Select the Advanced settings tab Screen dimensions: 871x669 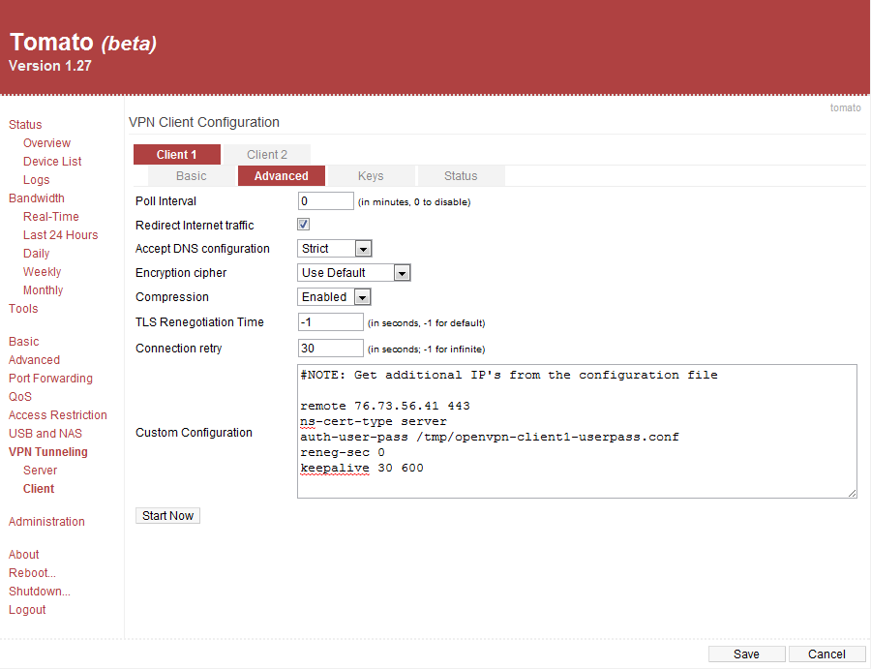[281, 176]
